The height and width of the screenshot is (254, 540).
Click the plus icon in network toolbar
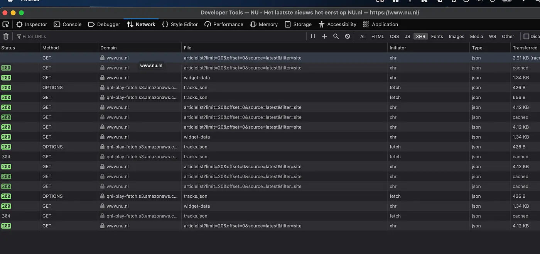(324, 36)
